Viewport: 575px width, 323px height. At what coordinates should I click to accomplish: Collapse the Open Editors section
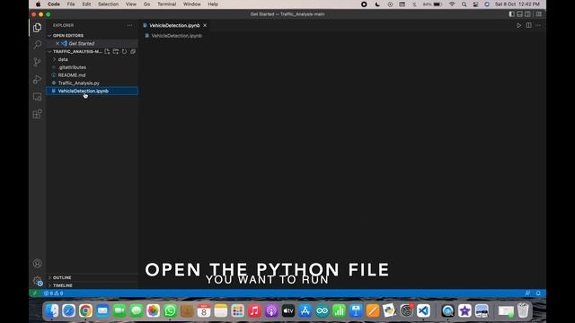[x=50, y=36]
